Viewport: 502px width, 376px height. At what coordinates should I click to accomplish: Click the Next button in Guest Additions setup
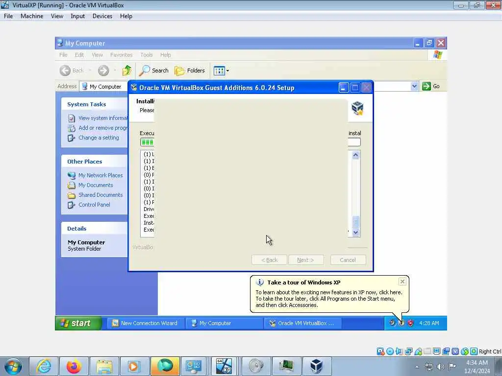click(306, 260)
